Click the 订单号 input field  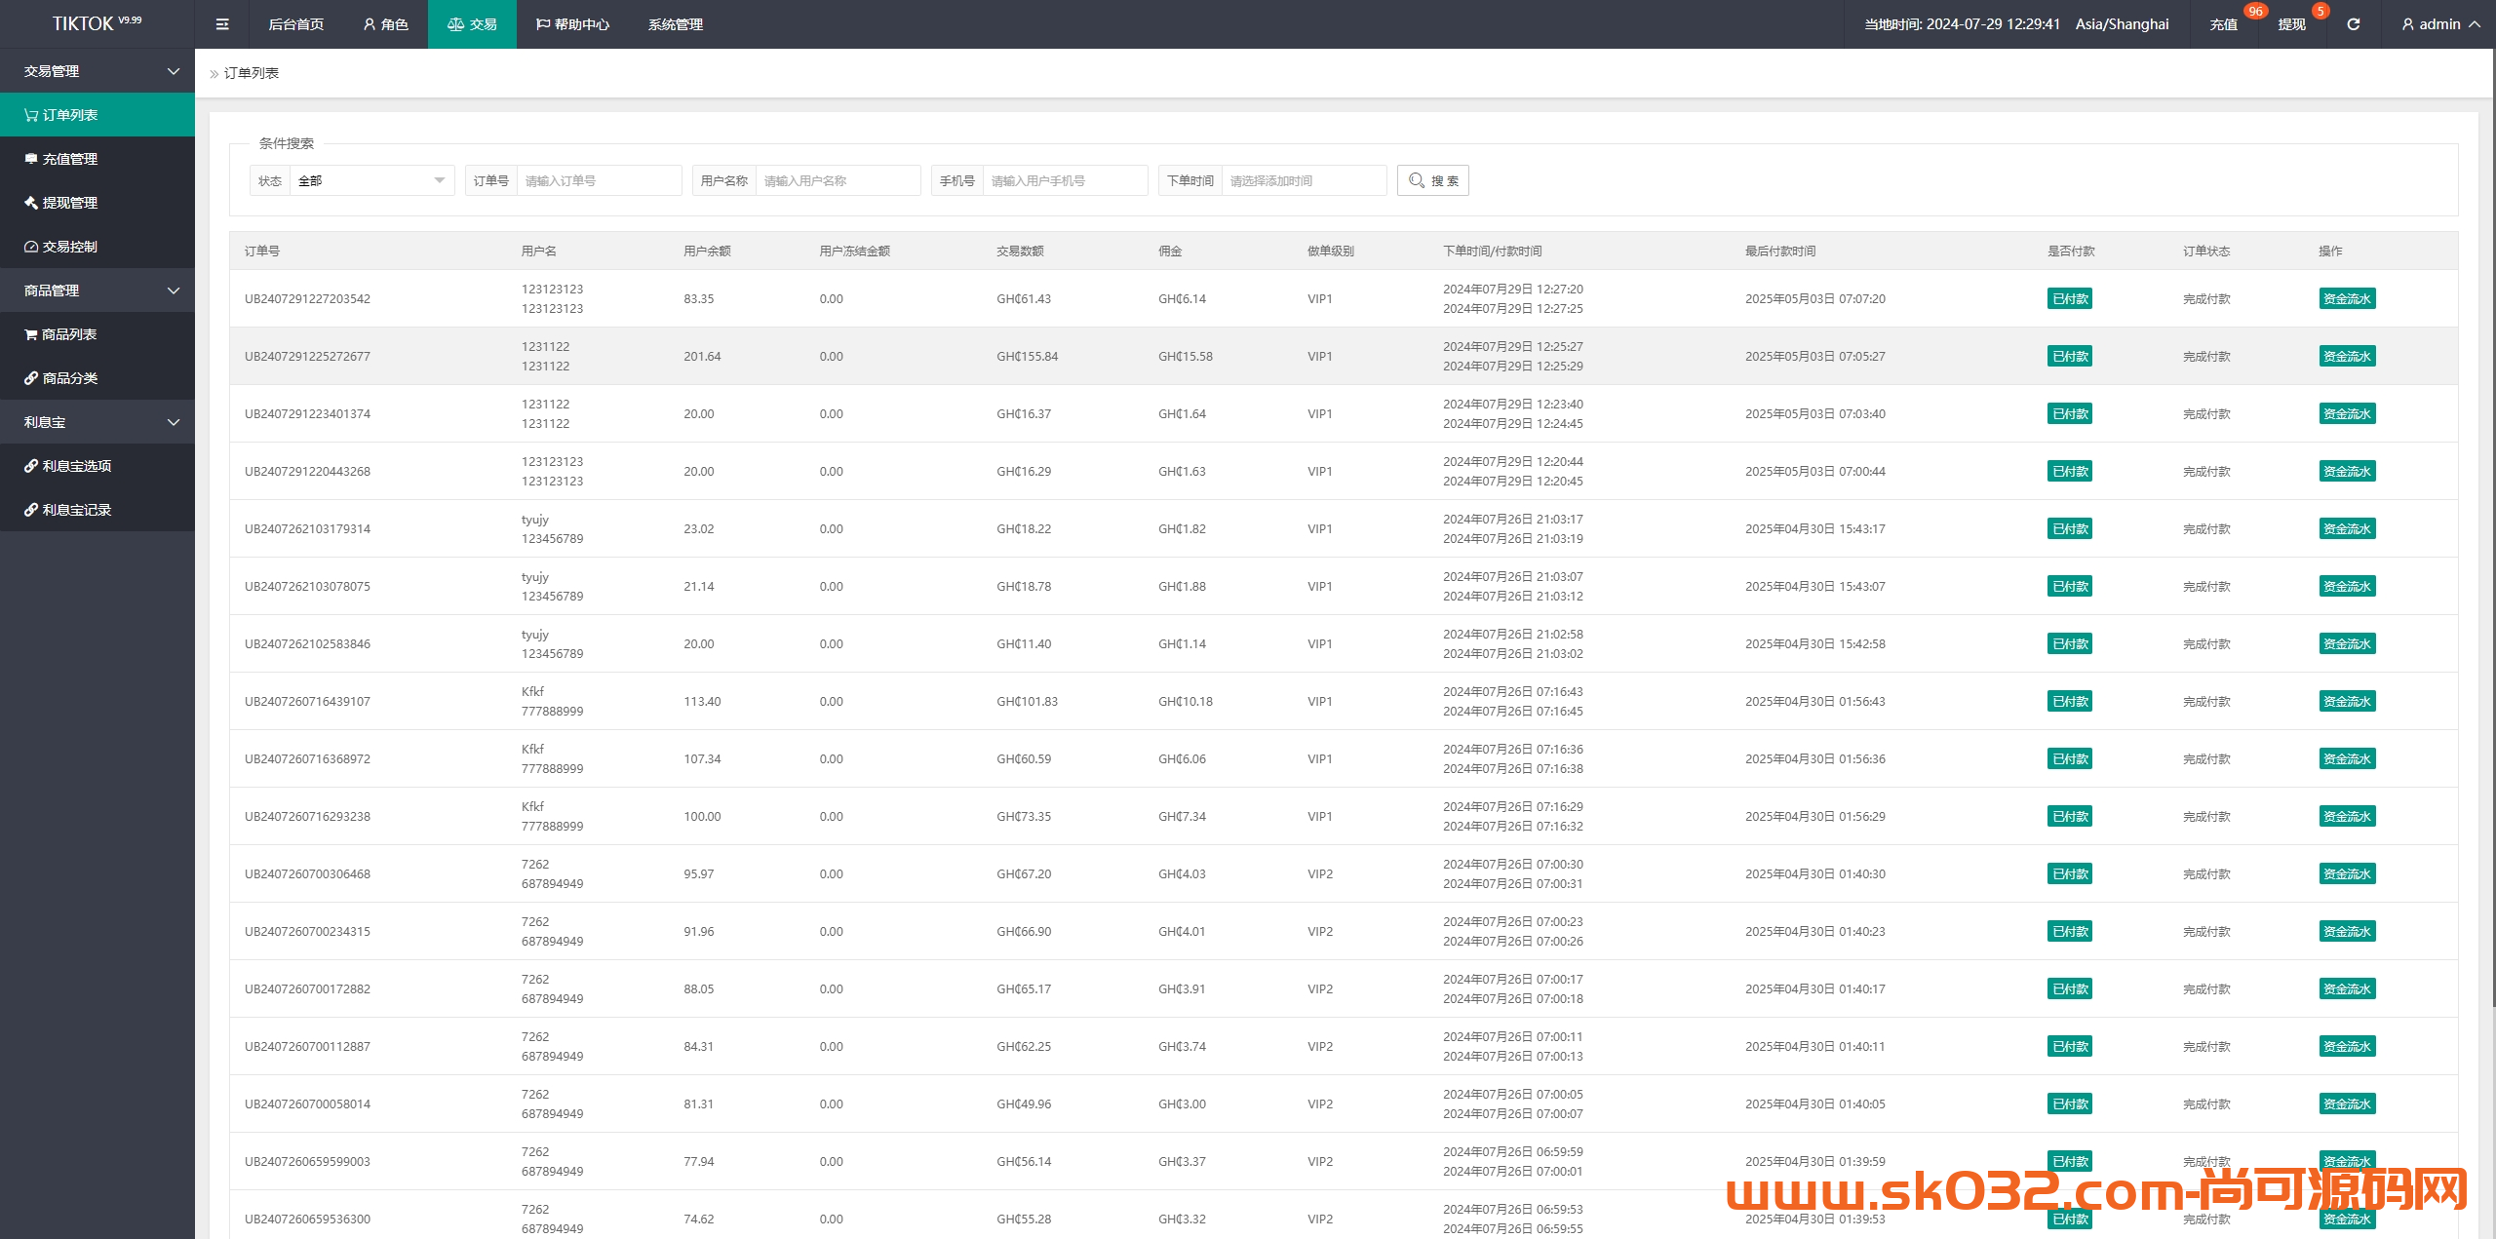point(599,180)
